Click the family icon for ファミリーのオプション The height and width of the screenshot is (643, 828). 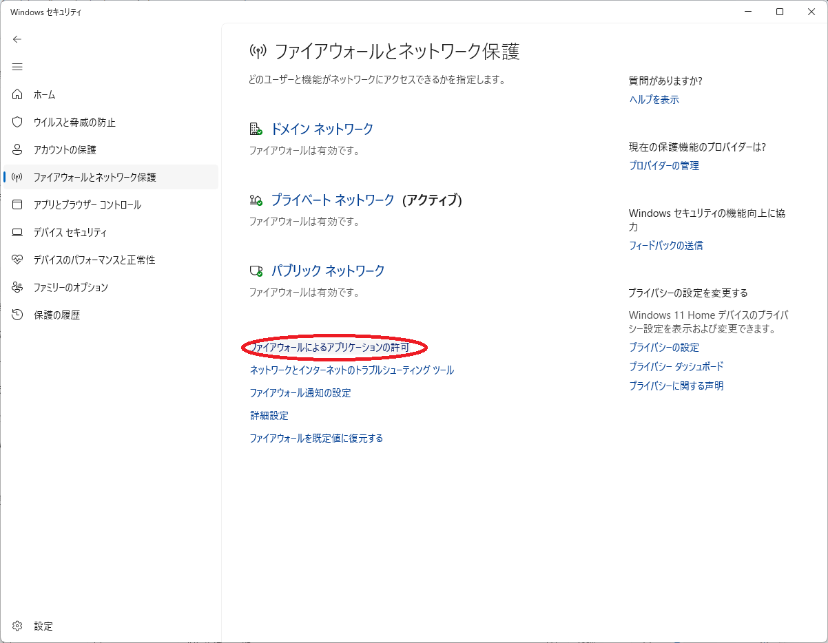(x=18, y=287)
